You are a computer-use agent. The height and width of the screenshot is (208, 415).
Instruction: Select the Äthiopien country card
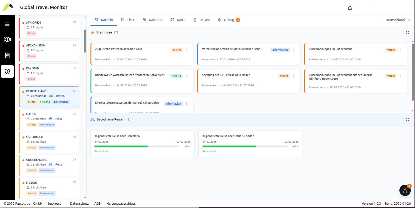point(49,28)
